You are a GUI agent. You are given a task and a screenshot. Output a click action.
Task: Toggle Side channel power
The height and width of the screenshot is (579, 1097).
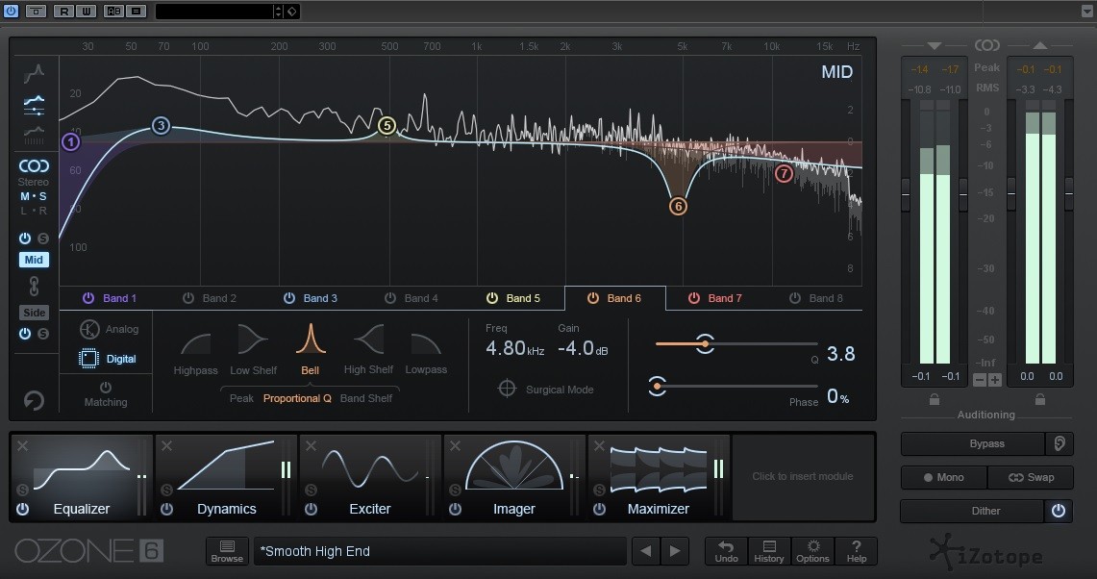24,334
